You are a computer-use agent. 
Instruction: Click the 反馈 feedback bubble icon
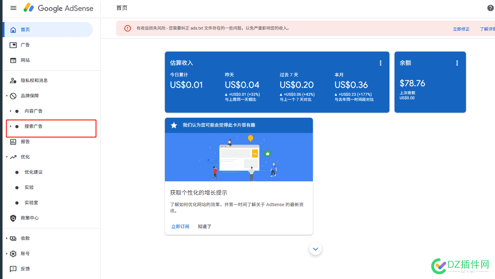tap(13, 269)
